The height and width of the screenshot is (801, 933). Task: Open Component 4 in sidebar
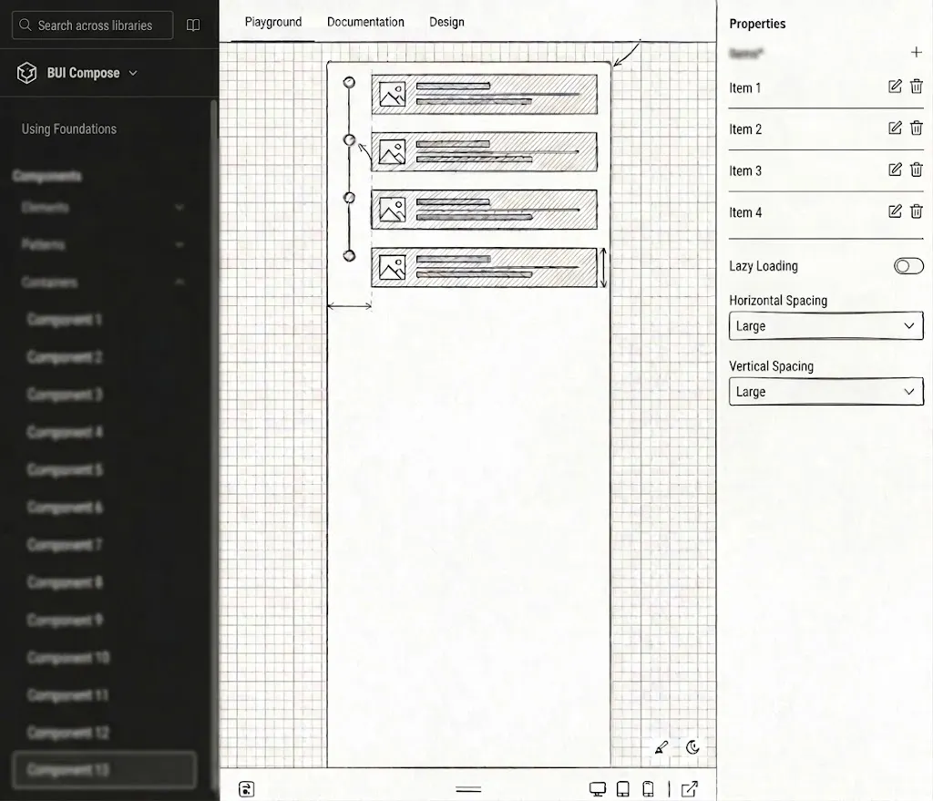(x=65, y=432)
